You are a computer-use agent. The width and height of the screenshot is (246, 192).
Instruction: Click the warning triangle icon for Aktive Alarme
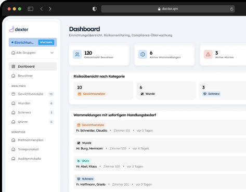click(x=208, y=55)
